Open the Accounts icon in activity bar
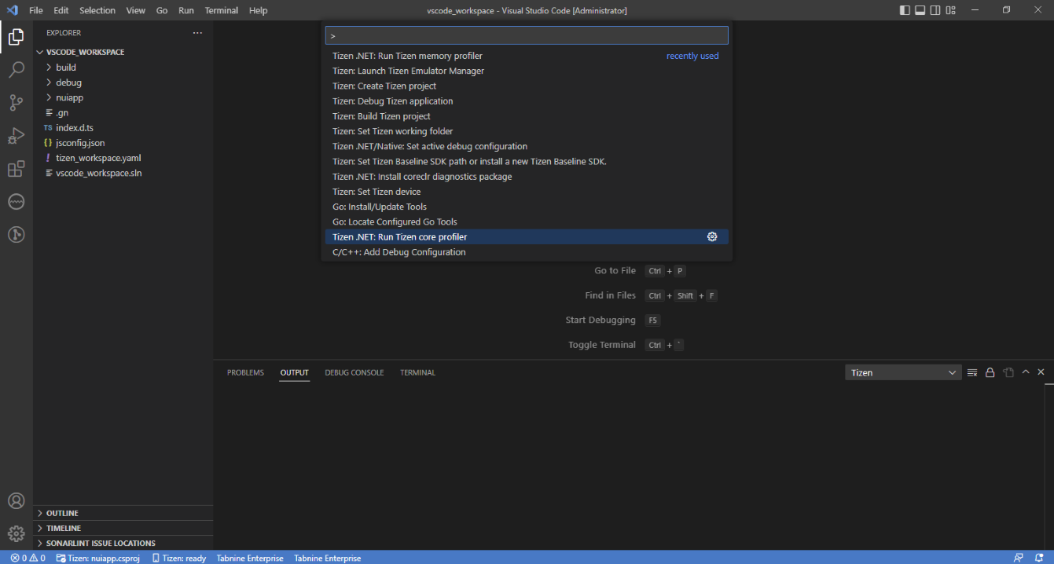1054x564 pixels. tap(17, 500)
